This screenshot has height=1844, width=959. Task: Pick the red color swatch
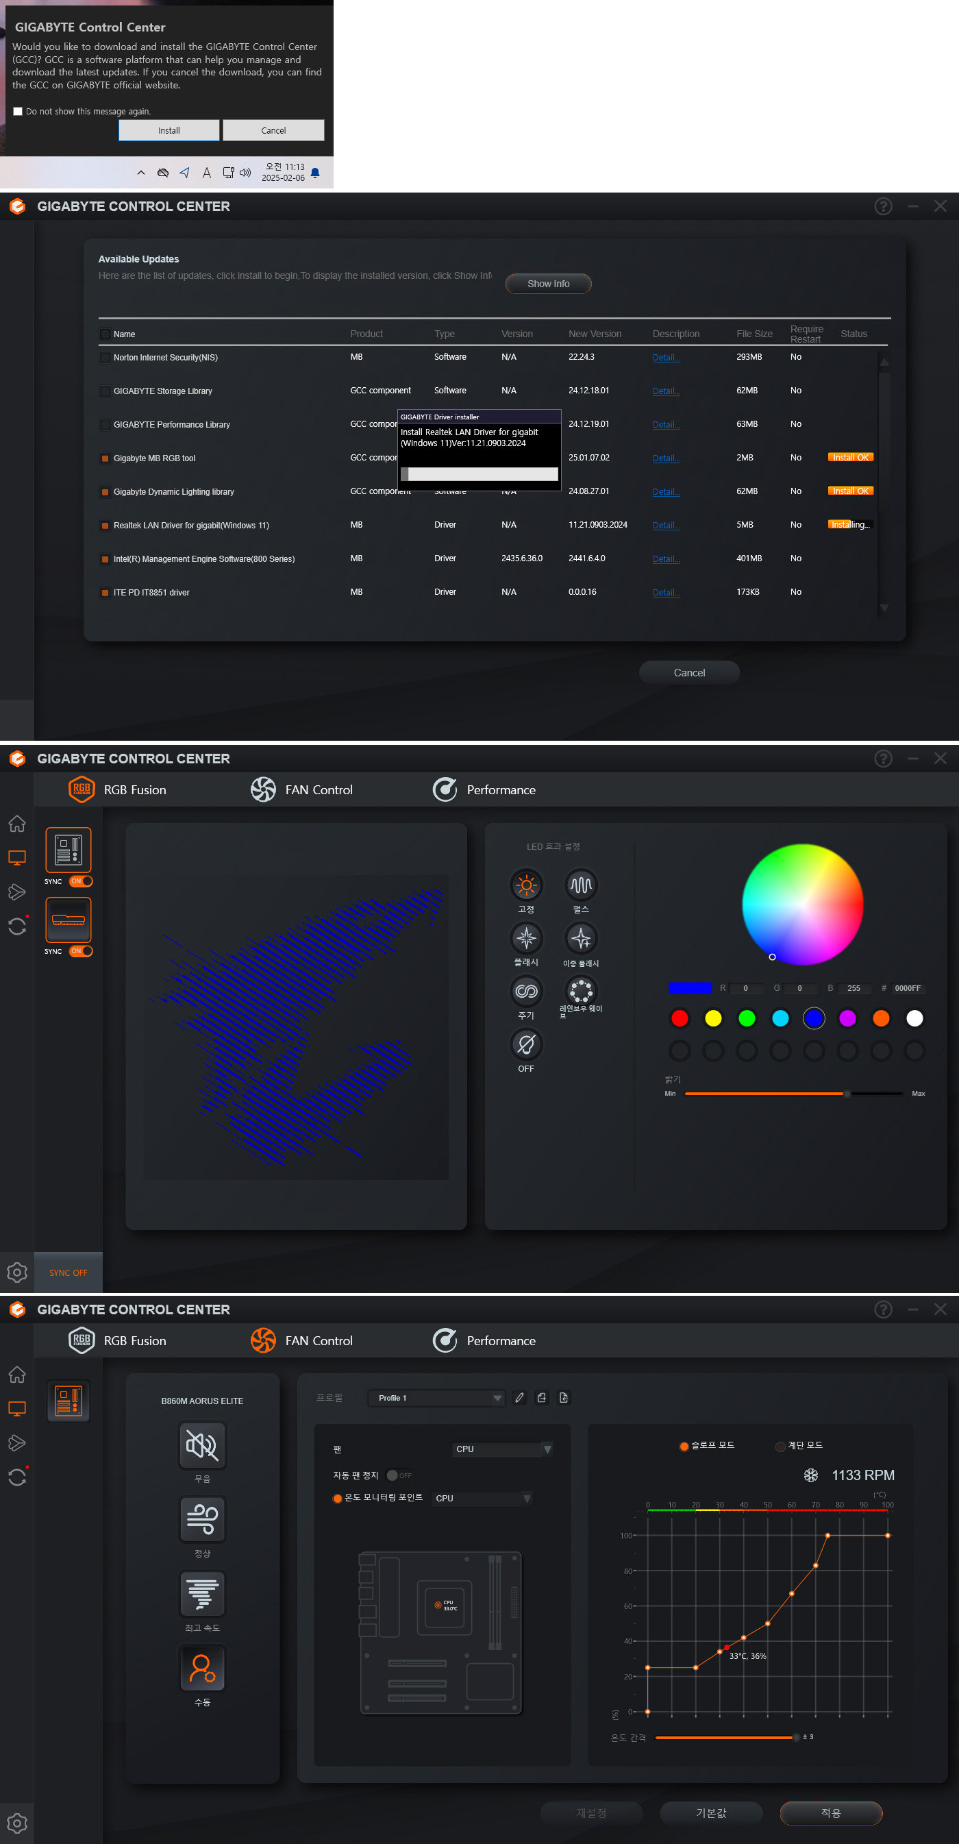(x=680, y=1018)
